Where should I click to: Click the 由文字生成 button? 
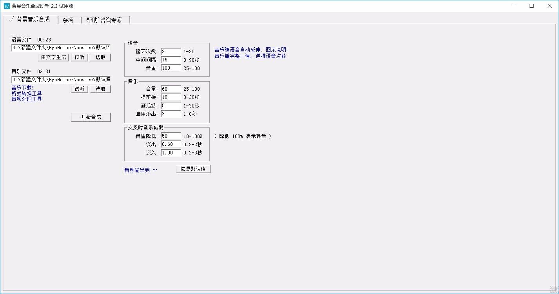click(54, 57)
